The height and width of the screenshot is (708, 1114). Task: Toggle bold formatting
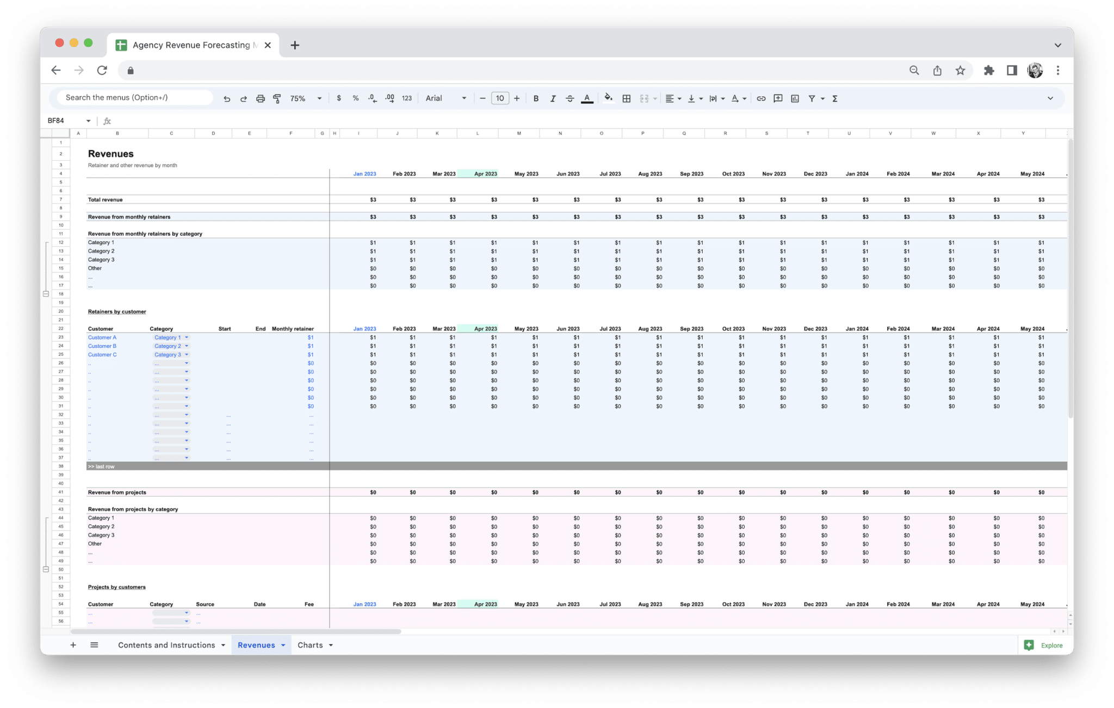tap(536, 98)
